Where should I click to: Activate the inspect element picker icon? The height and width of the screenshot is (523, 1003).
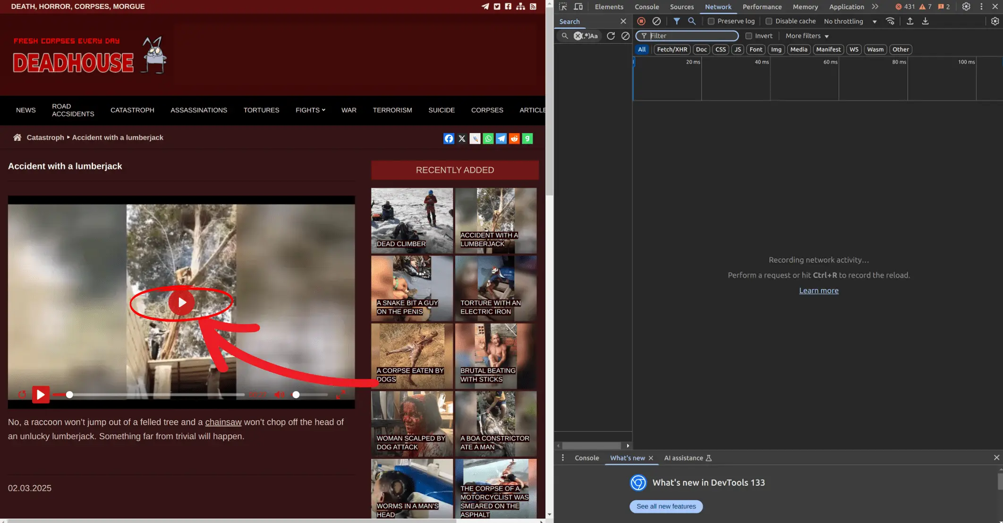[x=563, y=7]
